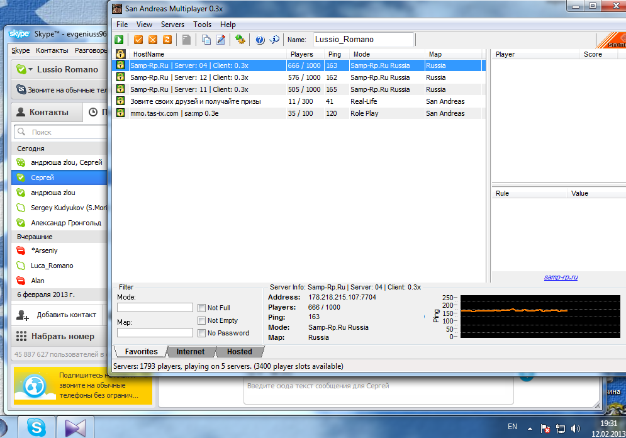Click the about info bubble icon

(274, 40)
